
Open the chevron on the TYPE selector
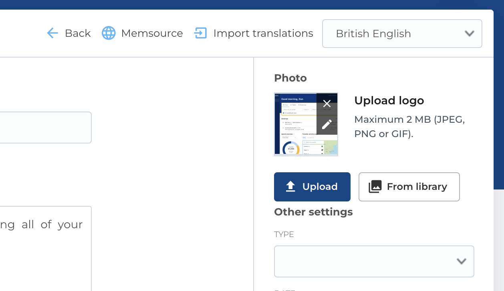coord(462,261)
